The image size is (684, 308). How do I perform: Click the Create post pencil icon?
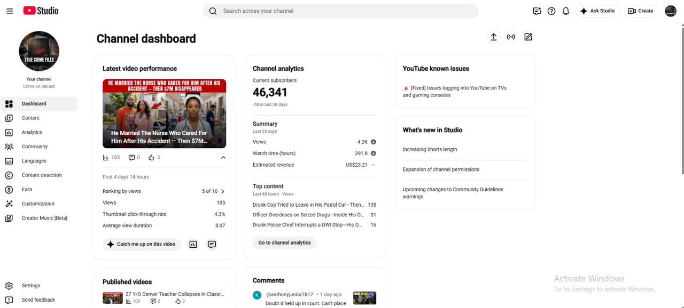pos(528,37)
